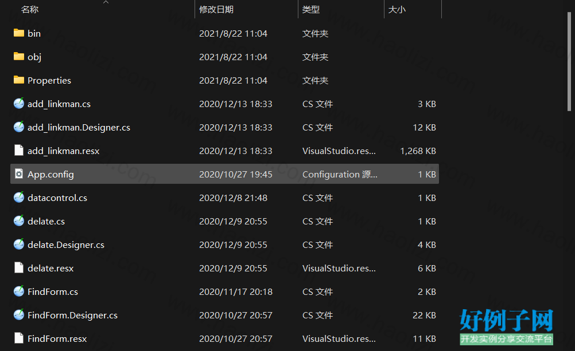Select the file name delate.cs
Screen dimensions: 575x351
pos(46,221)
